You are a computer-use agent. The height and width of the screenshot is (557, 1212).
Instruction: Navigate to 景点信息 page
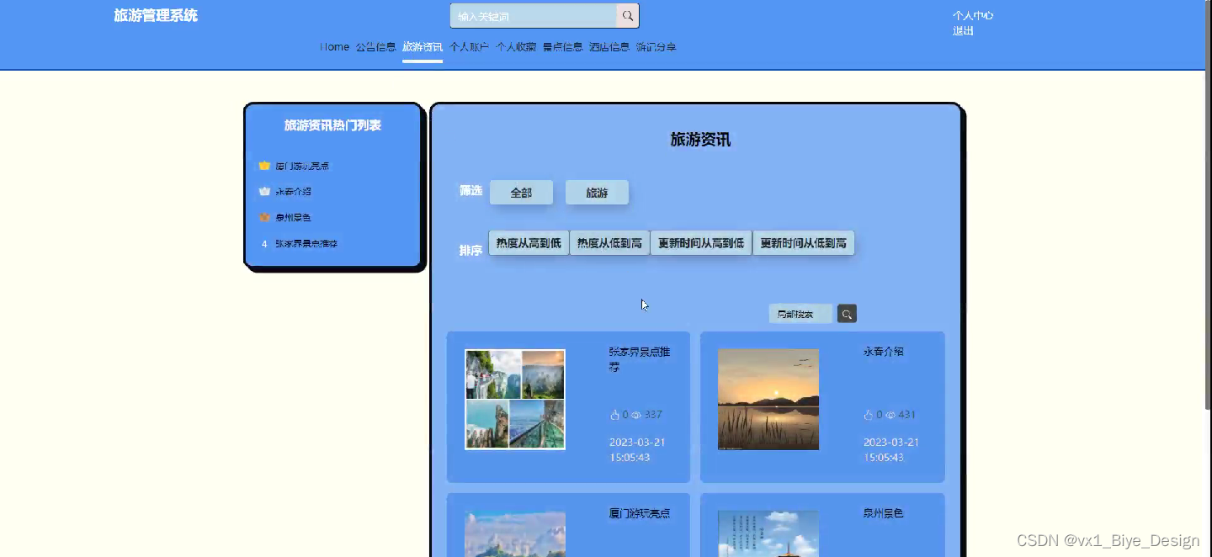pos(562,47)
